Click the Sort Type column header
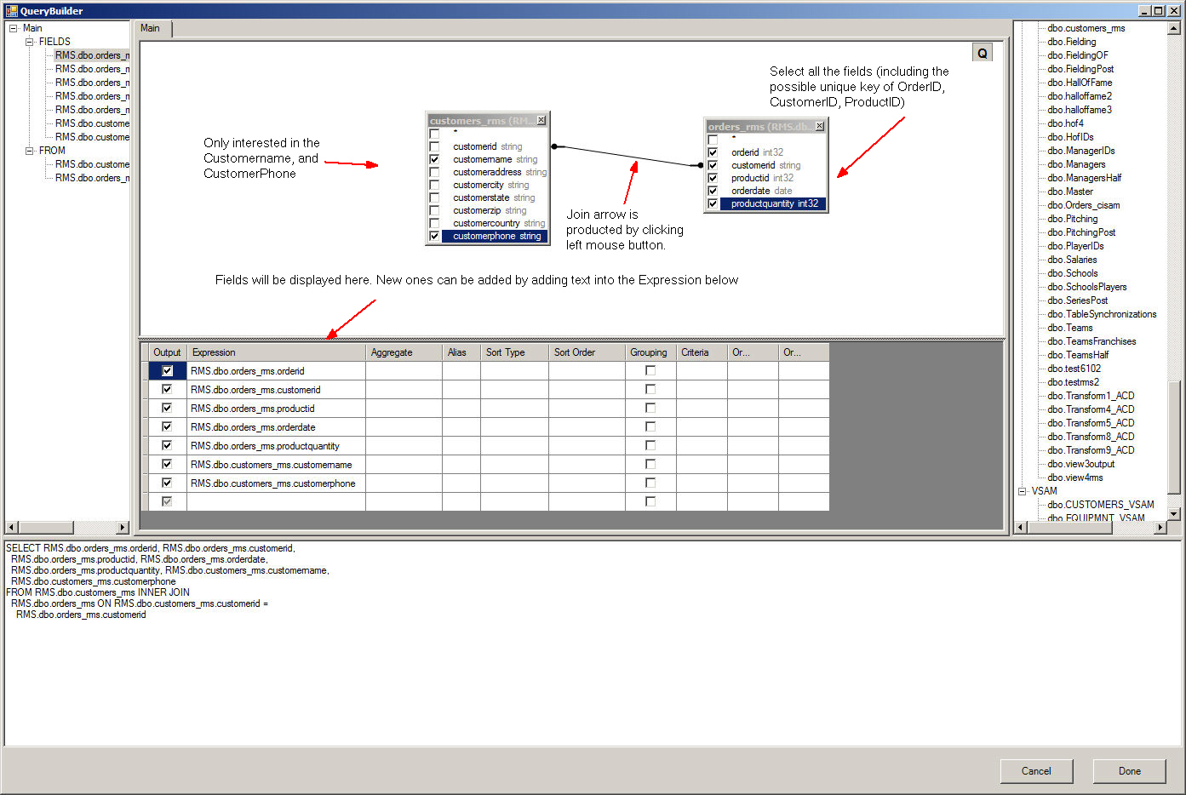Image resolution: width=1186 pixels, height=795 pixels. point(514,352)
